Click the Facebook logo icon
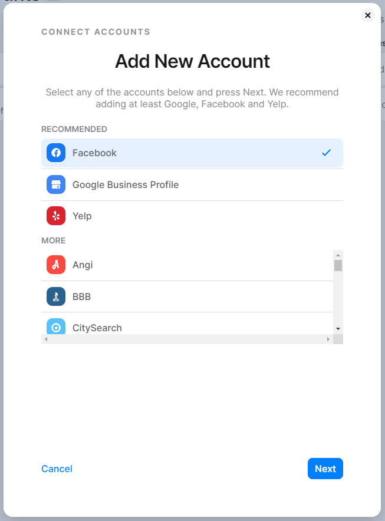385x521 pixels. [56, 153]
